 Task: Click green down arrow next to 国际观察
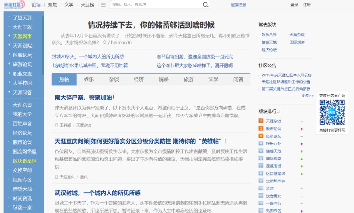(x=302, y=159)
